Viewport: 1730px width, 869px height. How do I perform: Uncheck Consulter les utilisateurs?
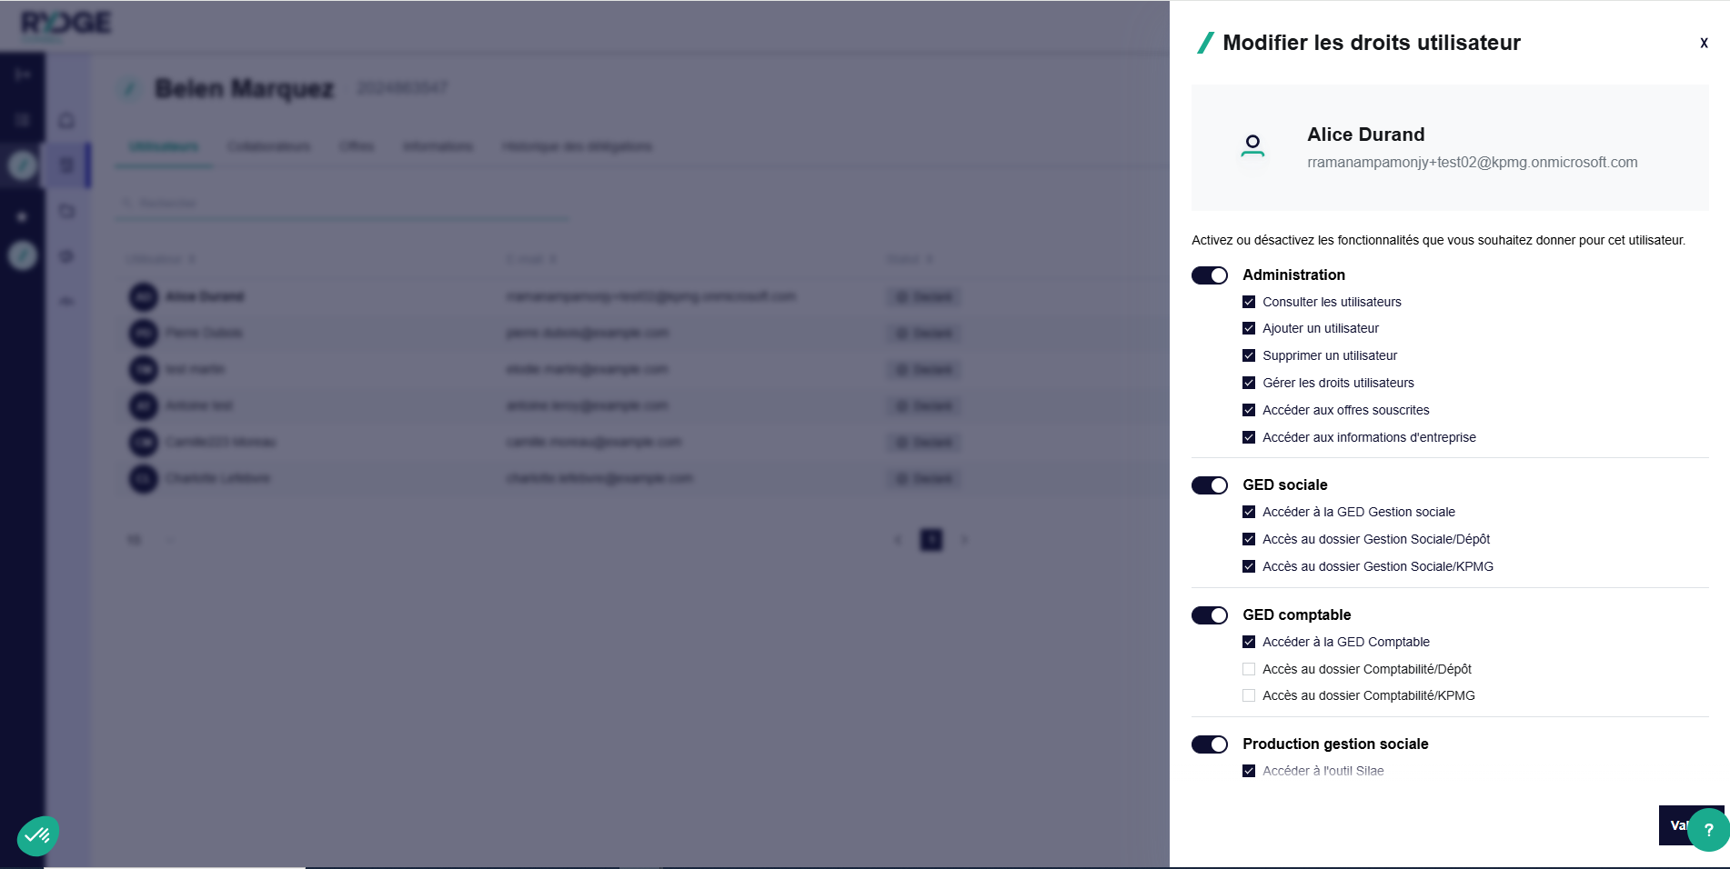pyautogui.click(x=1249, y=302)
